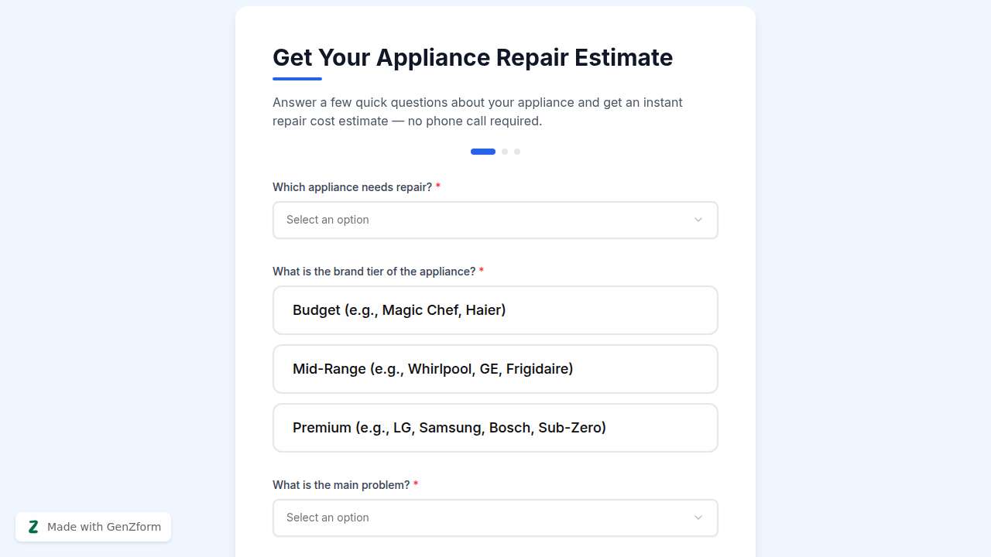Click the third progress step dot
Screen dimensions: 991x557
(517, 152)
